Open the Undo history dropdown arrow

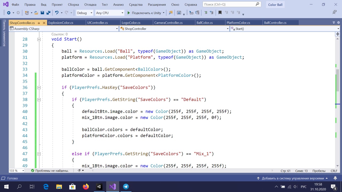(61, 13)
